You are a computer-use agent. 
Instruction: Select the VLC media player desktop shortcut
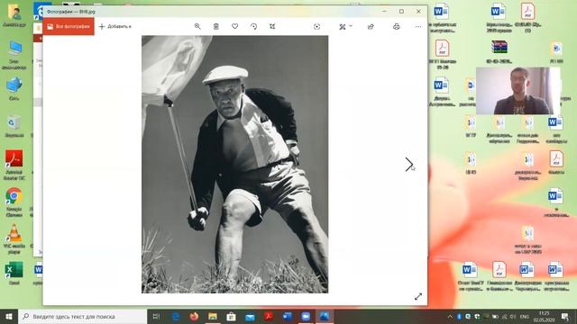click(x=14, y=238)
